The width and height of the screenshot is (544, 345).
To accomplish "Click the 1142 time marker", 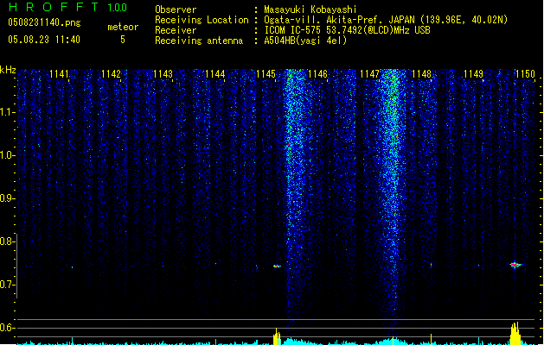I will pyautogui.click(x=111, y=73).
